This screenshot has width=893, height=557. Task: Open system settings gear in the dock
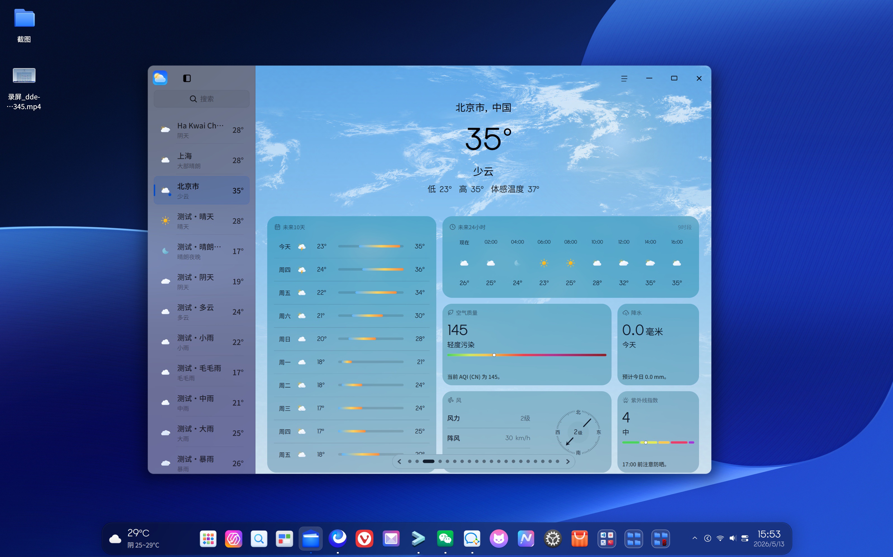click(x=553, y=539)
